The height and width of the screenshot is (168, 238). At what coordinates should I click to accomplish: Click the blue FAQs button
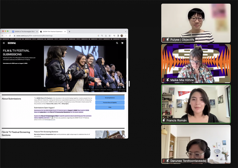(x=110, y=107)
